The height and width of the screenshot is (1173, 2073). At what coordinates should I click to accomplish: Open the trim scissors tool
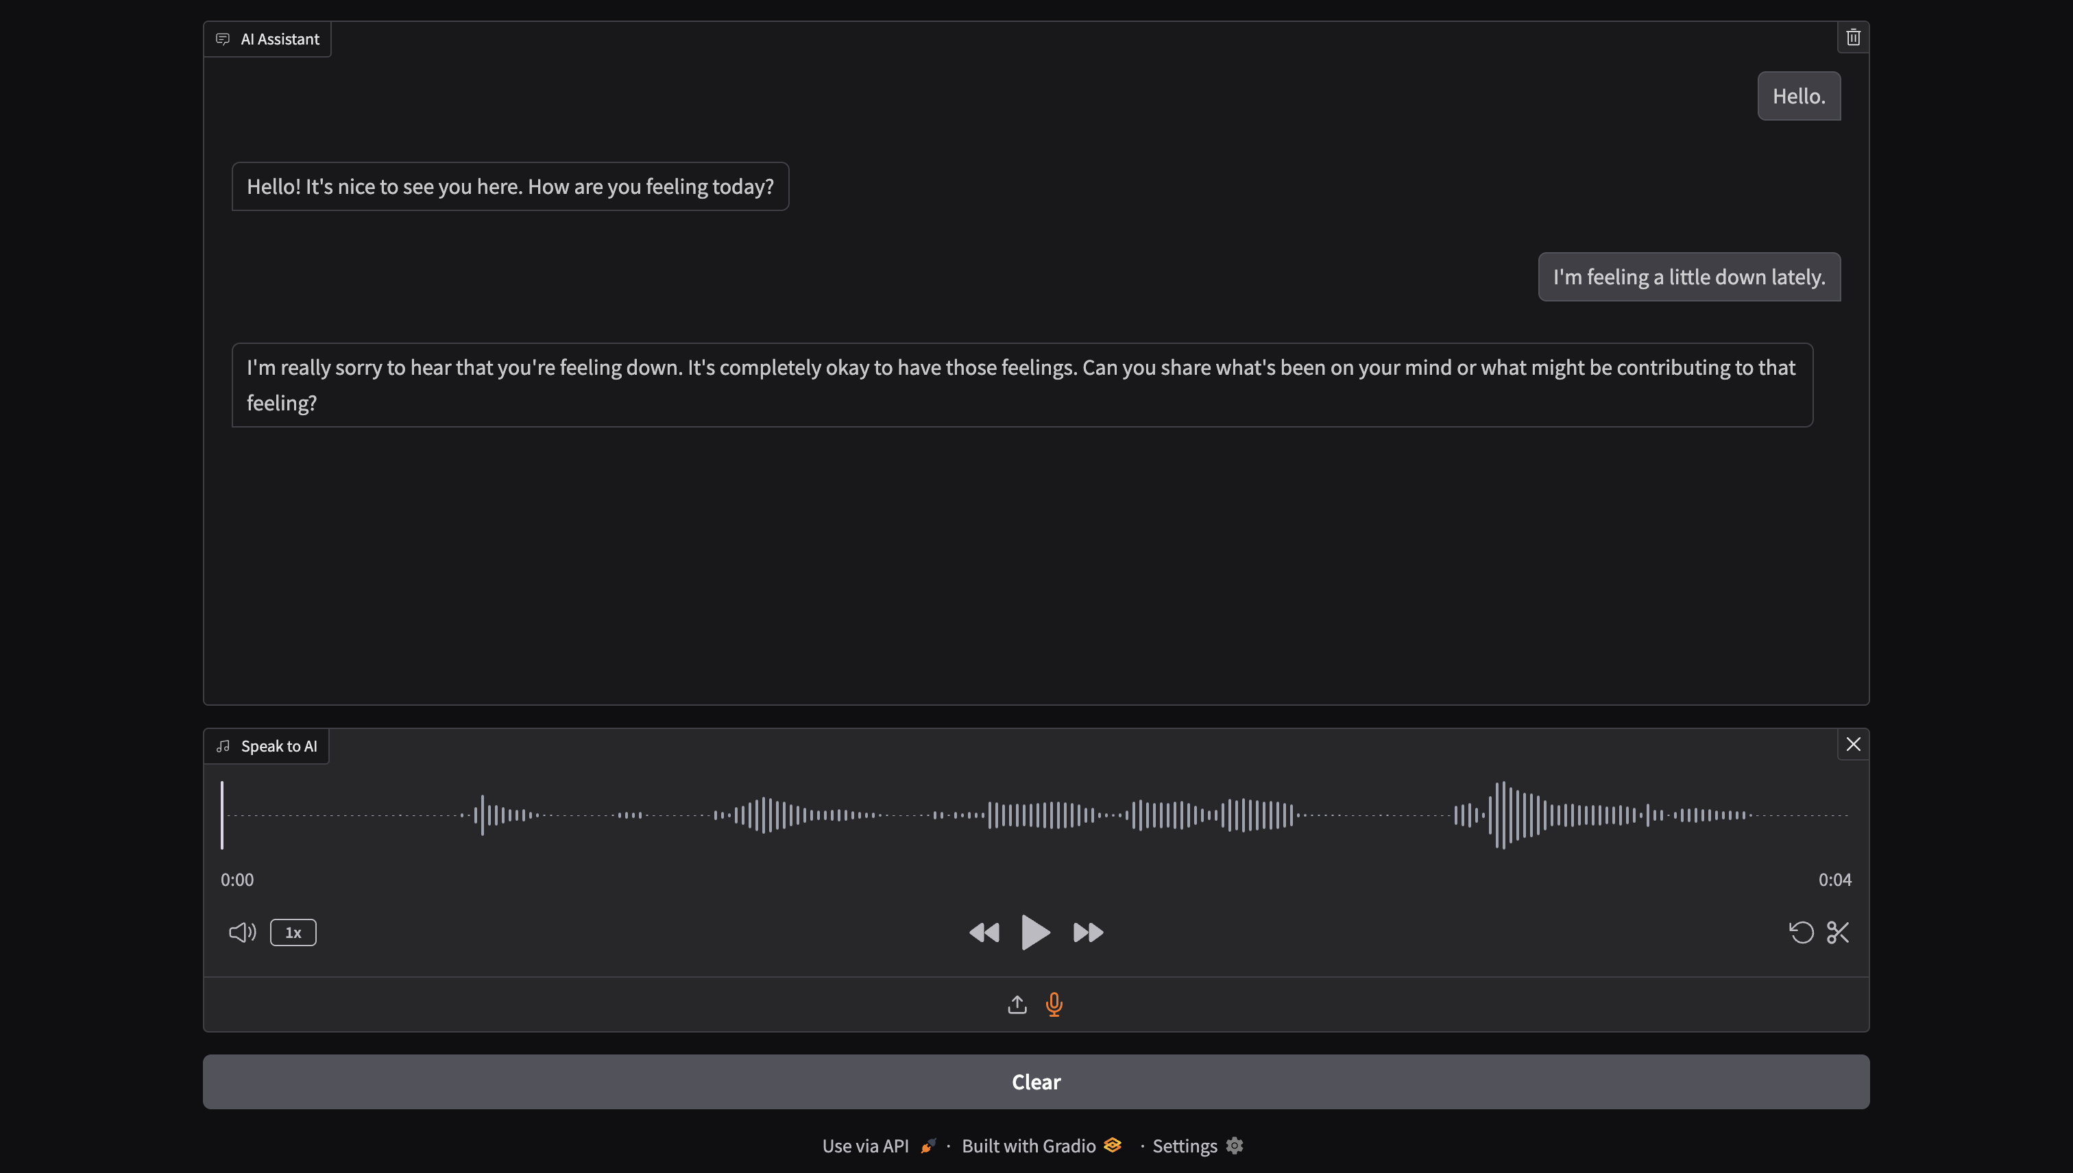1839,932
